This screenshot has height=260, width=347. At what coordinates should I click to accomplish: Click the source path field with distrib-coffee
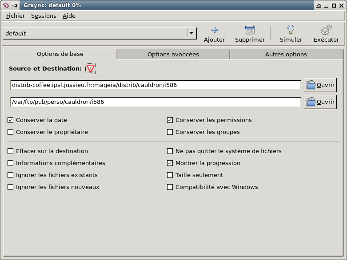[x=156, y=85]
